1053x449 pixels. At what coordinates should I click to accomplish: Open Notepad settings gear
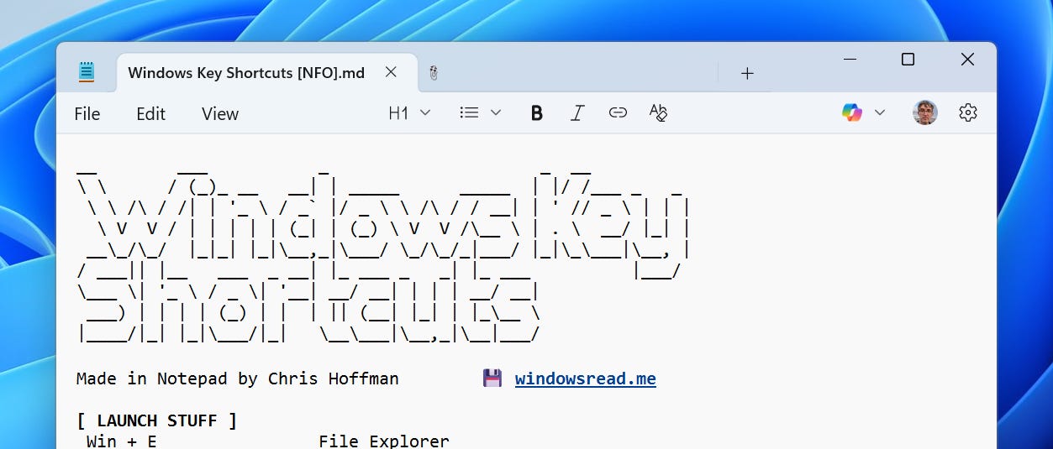click(968, 112)
